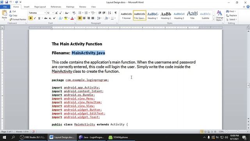Decrease paragraph indent
This screenshot has width=250, height=141.
(100, 13)
